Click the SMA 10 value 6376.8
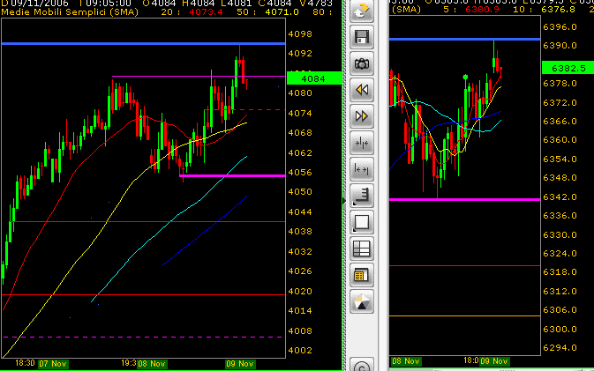This screenshot has width=594, height=371. click(558, 9)
